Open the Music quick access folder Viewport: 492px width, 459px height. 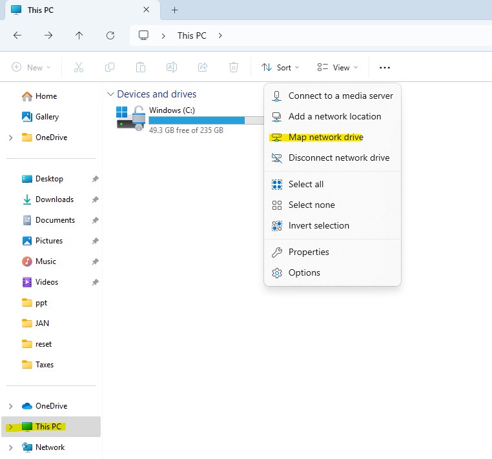(39, 261)
